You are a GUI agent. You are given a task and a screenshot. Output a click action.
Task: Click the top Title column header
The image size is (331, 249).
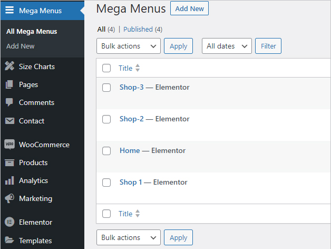[x=125, y=68]
